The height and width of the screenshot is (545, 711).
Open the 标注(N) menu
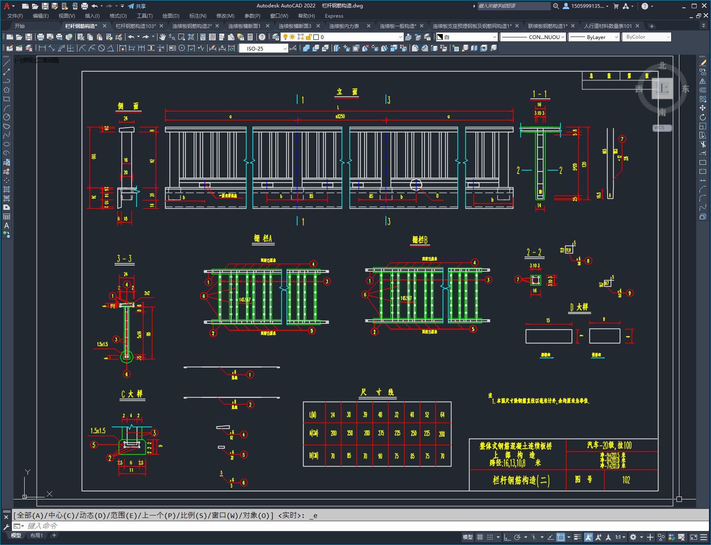tap(198, 16)
